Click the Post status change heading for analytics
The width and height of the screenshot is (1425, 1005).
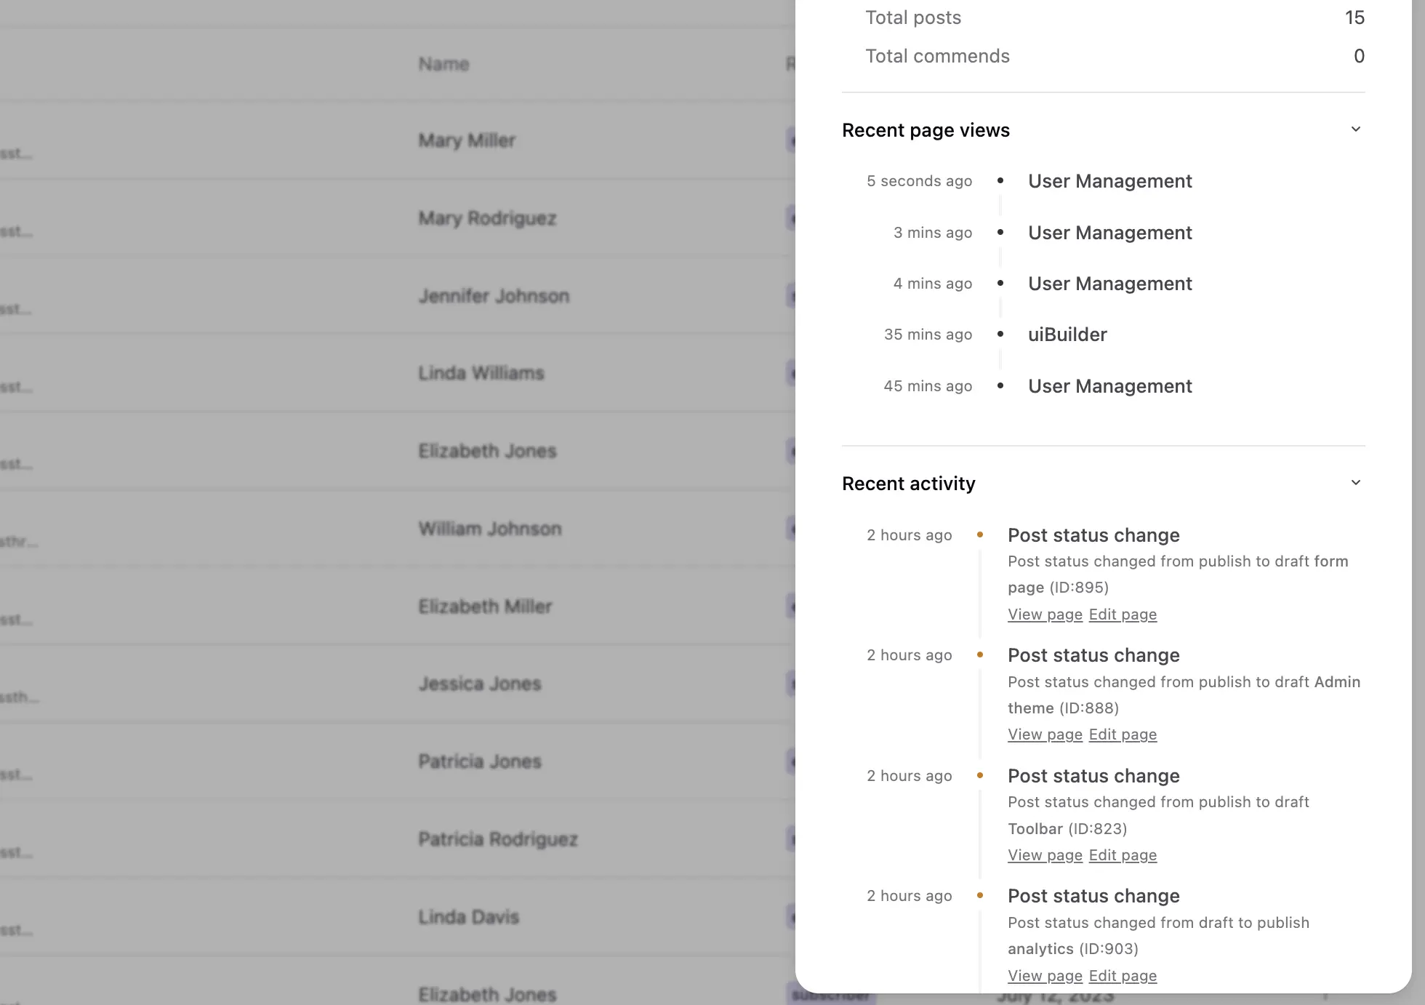tap(1093, 895)
